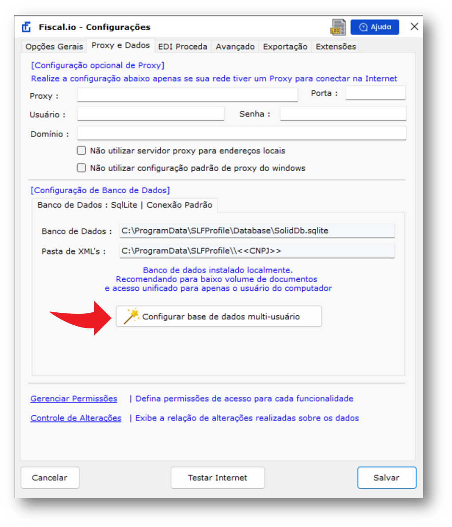This screenshot has width=452, height=527.
Task: Open the LOG file icon
Action: tap(338, 27)
